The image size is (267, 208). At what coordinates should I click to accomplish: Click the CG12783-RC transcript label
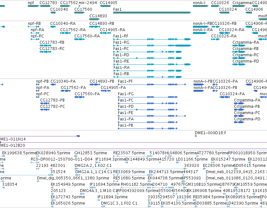point(52,49)
